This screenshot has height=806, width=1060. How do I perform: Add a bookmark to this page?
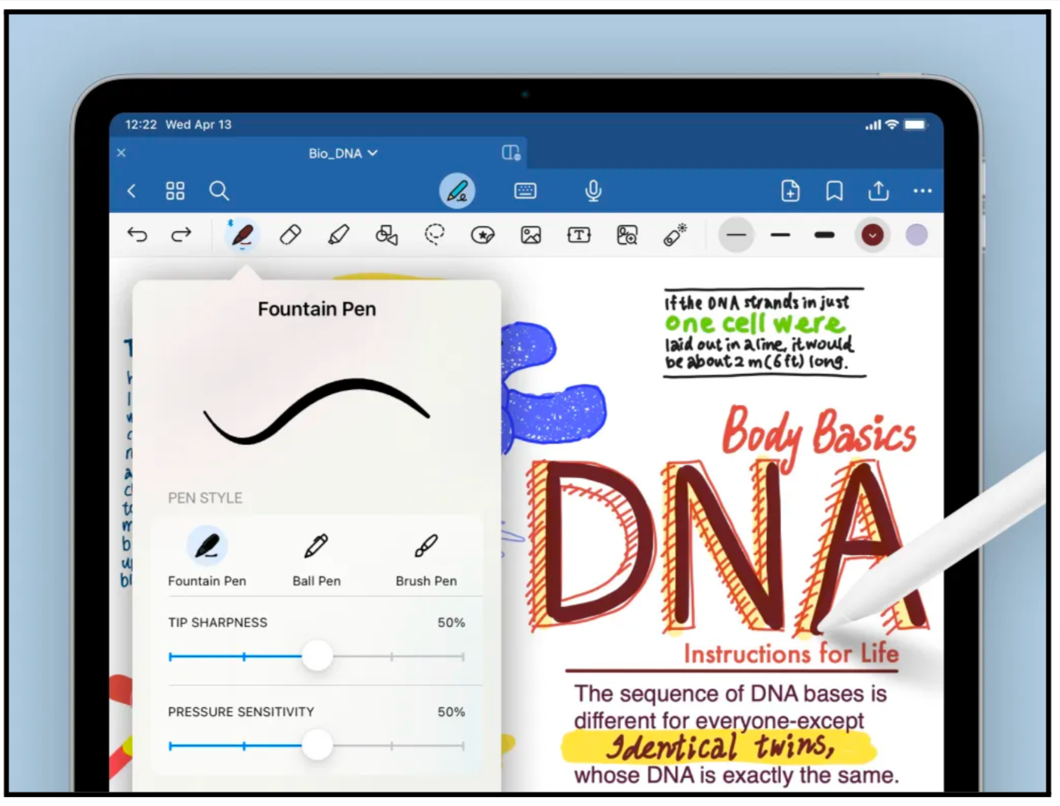click(x=834, y=190)
